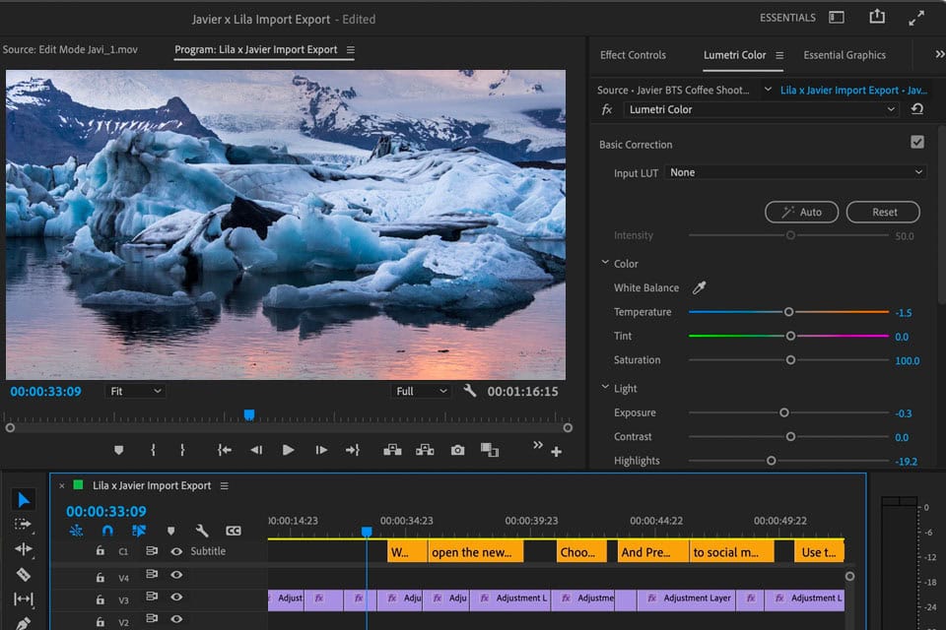The image size is (946, 630).
Task: Click the Add Marker button in monitor
Action: (x=119, y=450)
